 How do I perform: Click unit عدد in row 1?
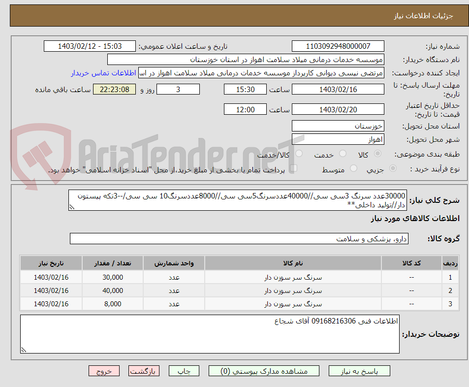(x=174, y=278)
